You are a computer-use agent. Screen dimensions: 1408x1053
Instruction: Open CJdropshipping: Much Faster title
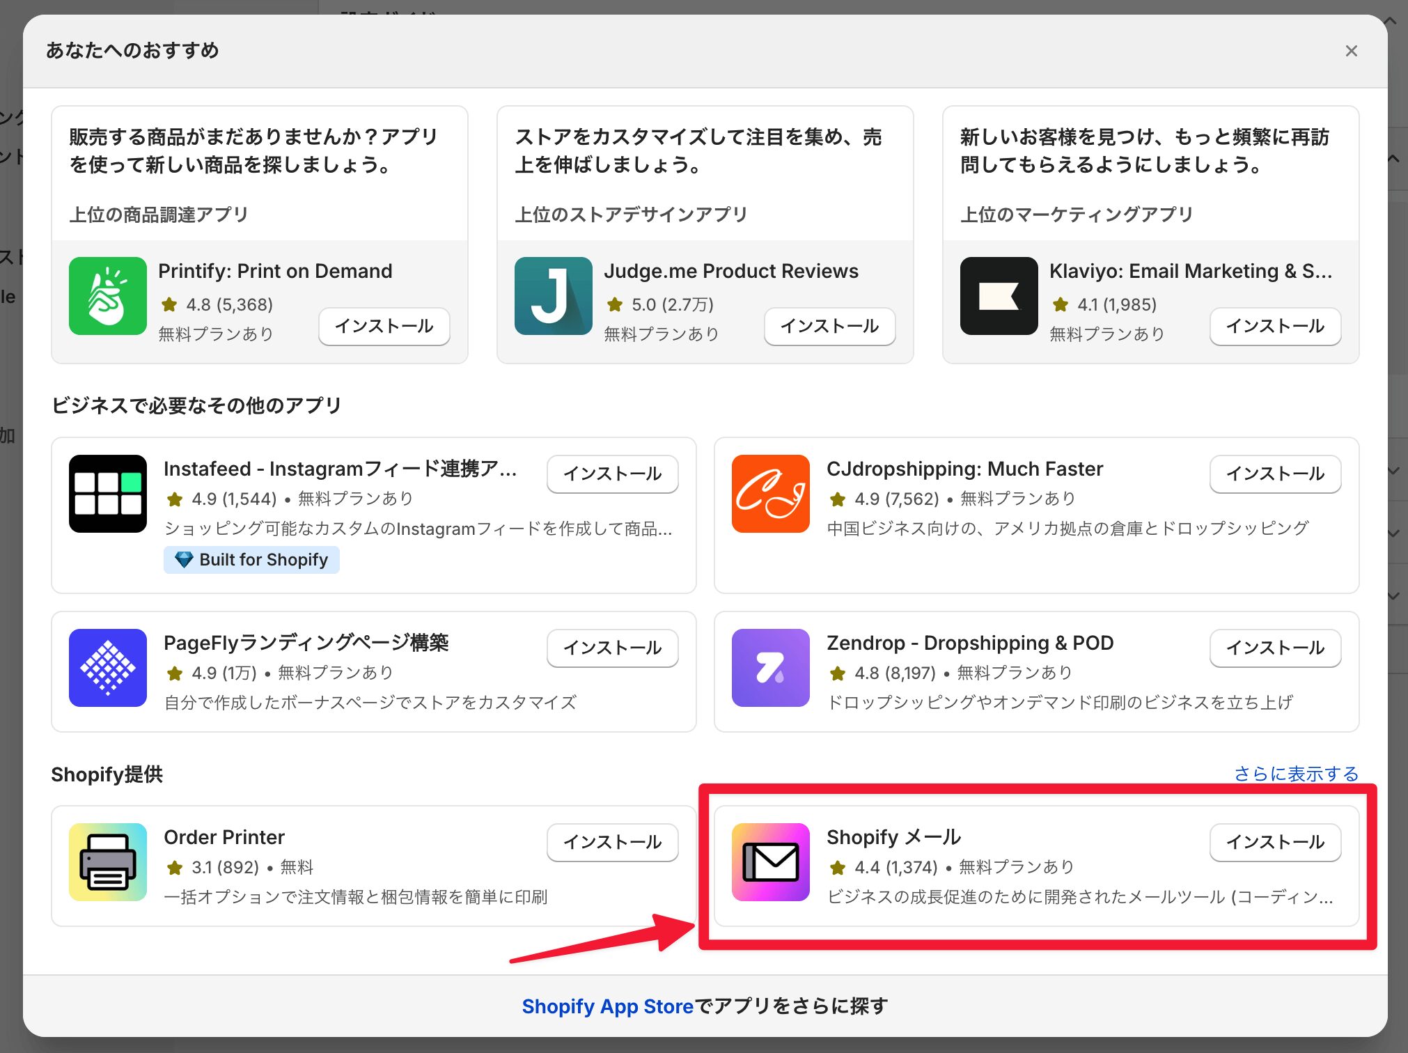(x=964, y=469)
